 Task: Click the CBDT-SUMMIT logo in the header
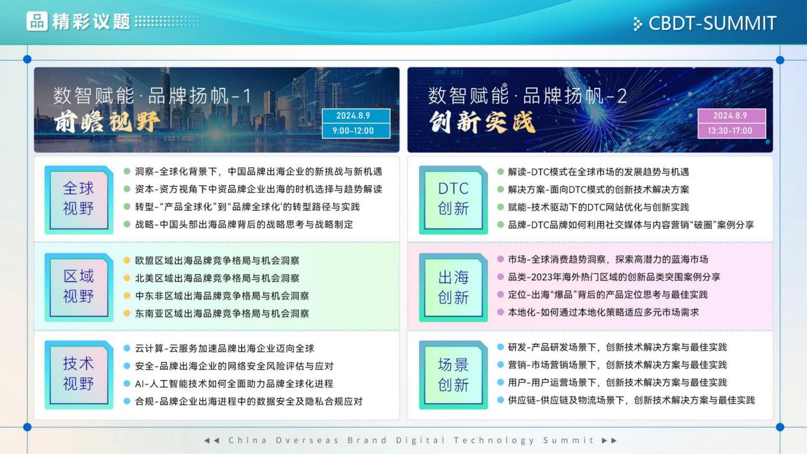[x=704, y=24]
